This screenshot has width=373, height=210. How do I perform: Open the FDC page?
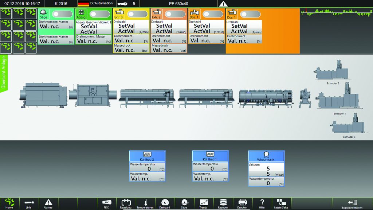click(106, 203)
